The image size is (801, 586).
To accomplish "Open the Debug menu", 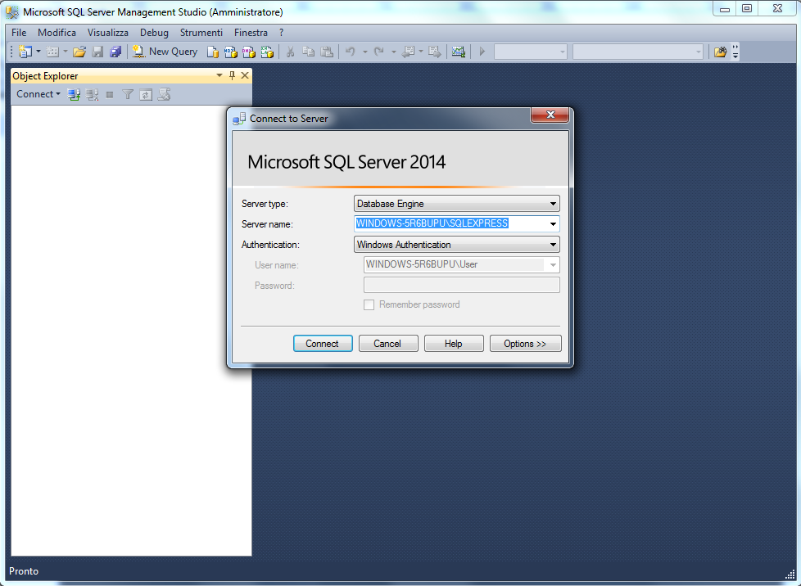I will 154,33.
